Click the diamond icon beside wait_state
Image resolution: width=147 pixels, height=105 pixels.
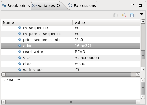tap(20, 70)
